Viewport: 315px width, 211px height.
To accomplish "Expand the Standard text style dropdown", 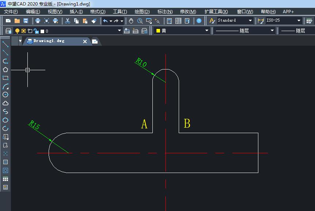I will click(x=250, y=20).
